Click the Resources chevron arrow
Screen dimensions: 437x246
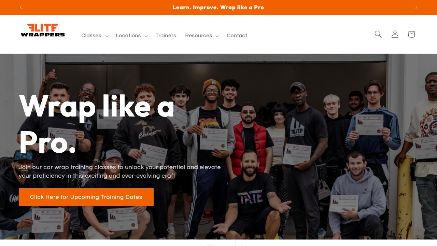pyautogui.click(x=217, y=36)
